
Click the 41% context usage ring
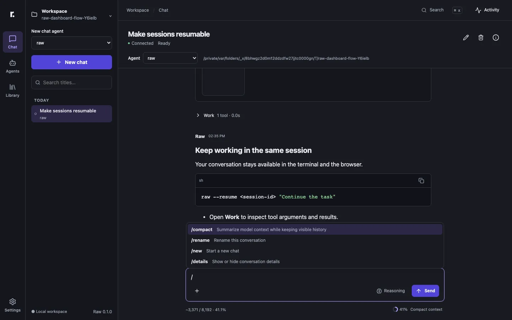coord(395,309)
